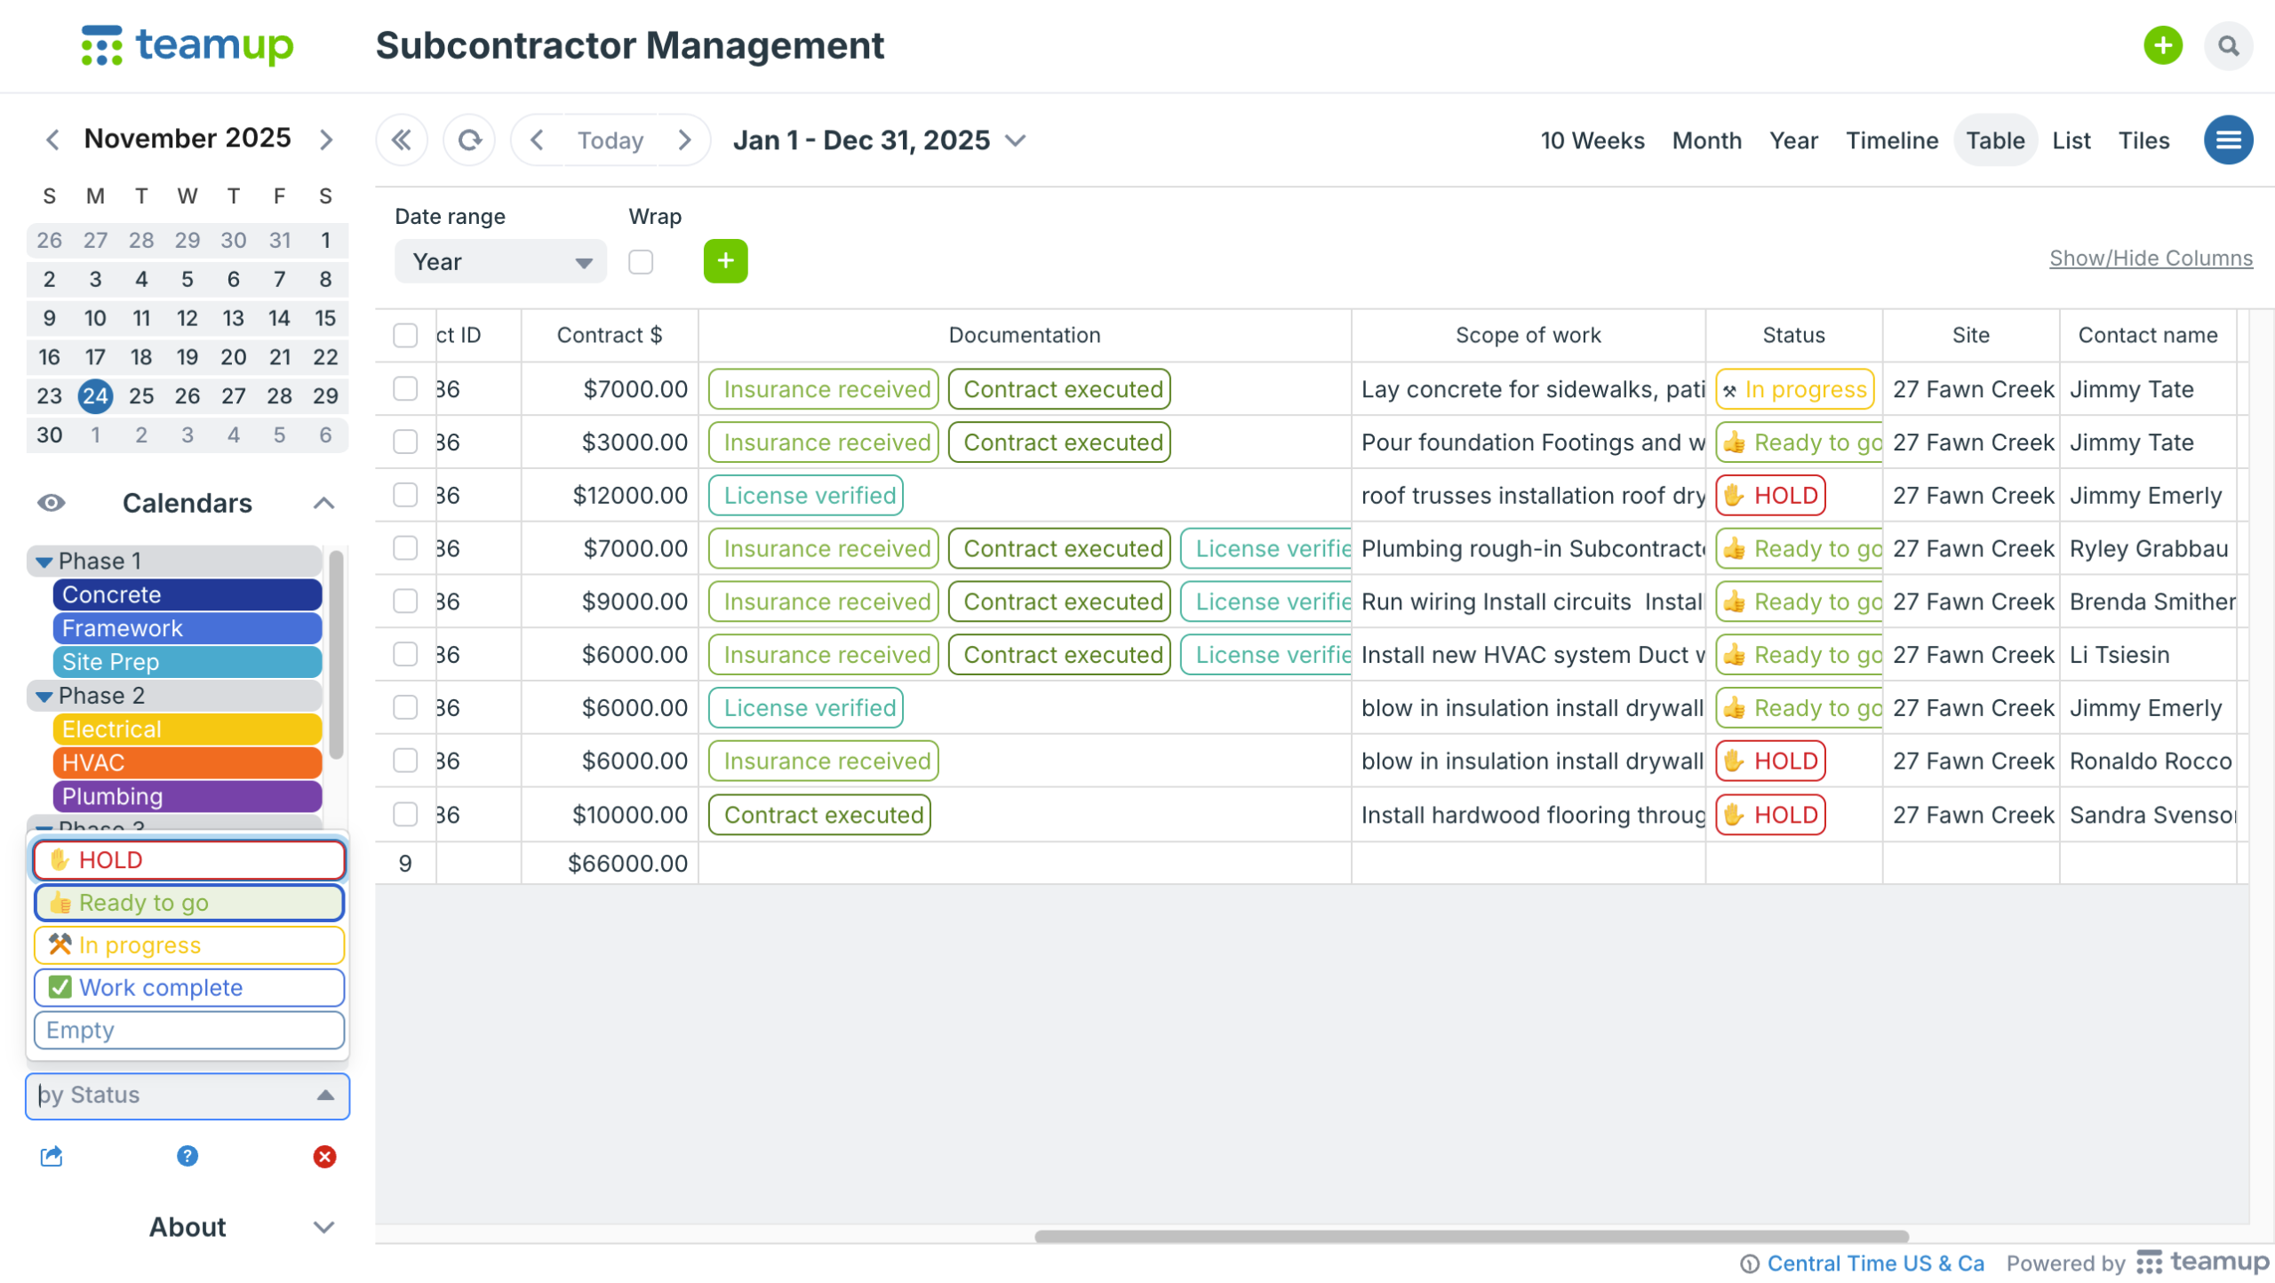
Task: Click the blue help question mark icon
Action: click(188, 1156)
